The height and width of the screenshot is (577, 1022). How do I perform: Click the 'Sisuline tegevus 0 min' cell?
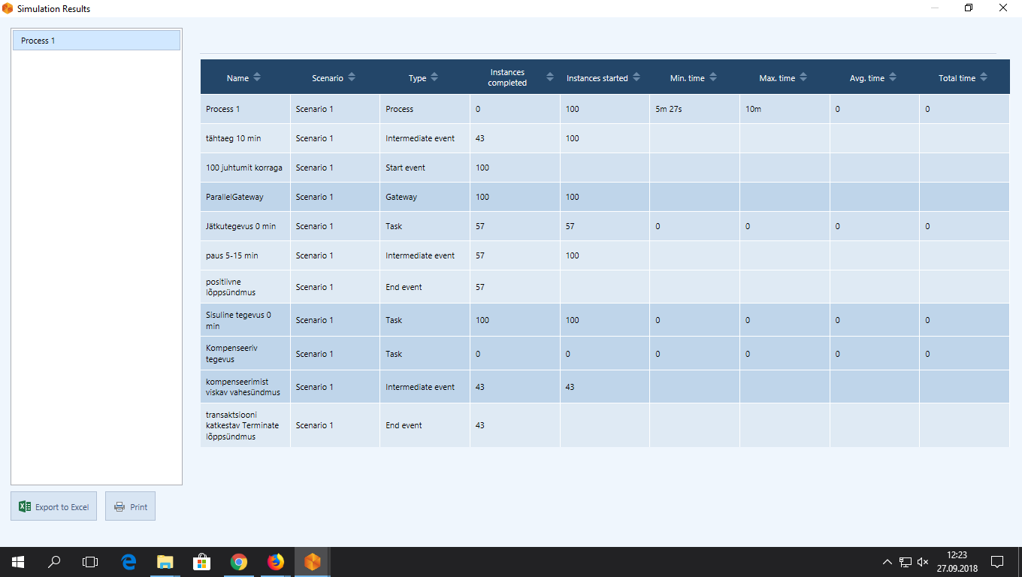tap(245, 320)
